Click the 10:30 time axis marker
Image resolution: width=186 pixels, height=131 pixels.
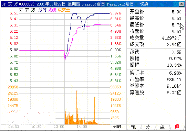coord(37,127)
